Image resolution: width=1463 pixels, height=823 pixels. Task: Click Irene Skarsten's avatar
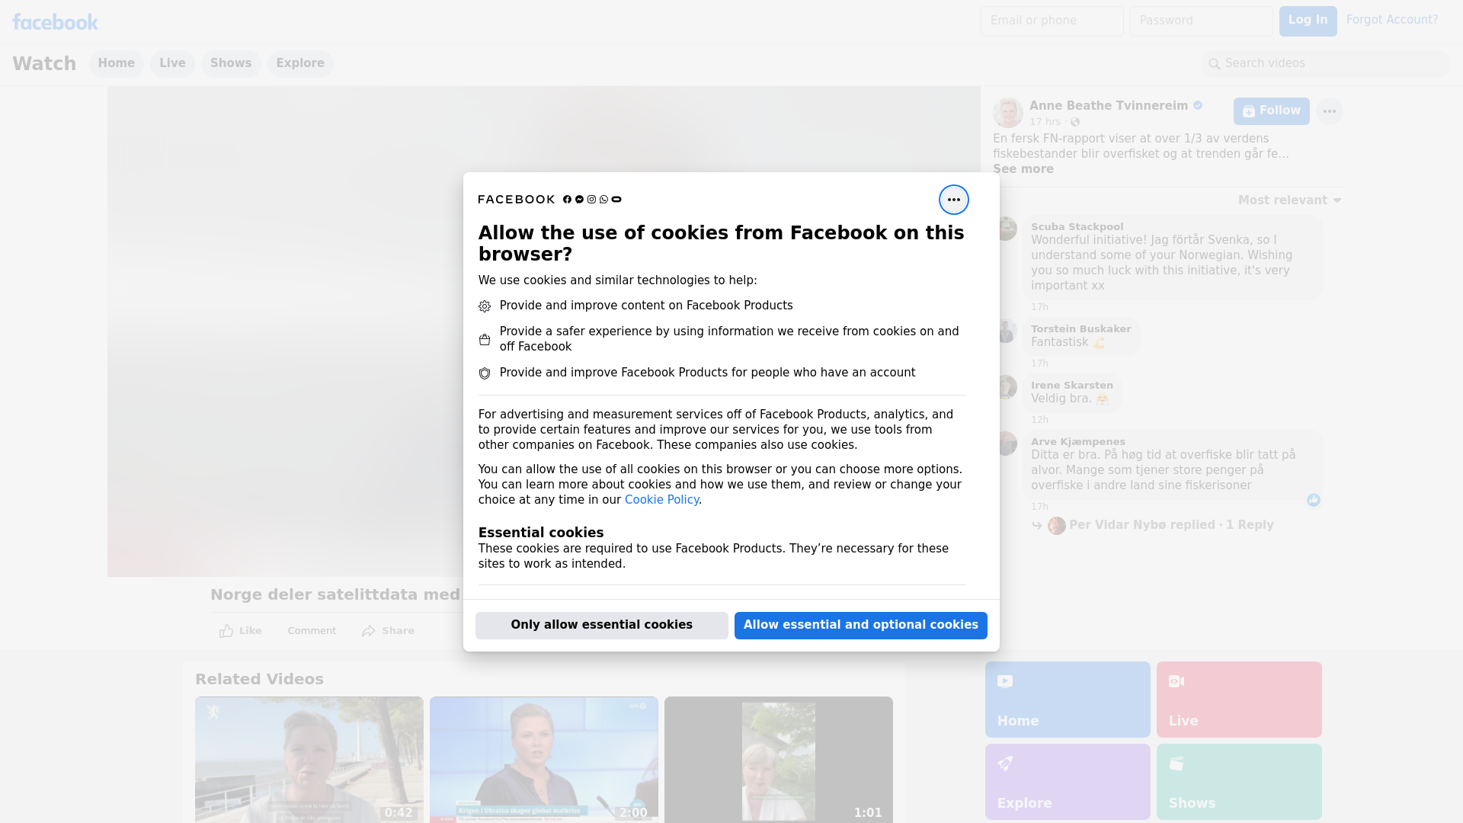pos(1007,387)
